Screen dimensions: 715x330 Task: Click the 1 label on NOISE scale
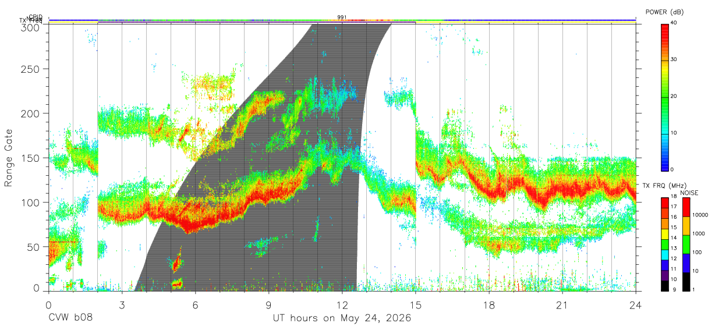pyautogui.click(x=693, y=289)
